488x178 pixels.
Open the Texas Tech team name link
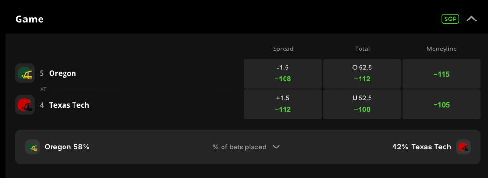pyautogui.click(x=69, y=105)
